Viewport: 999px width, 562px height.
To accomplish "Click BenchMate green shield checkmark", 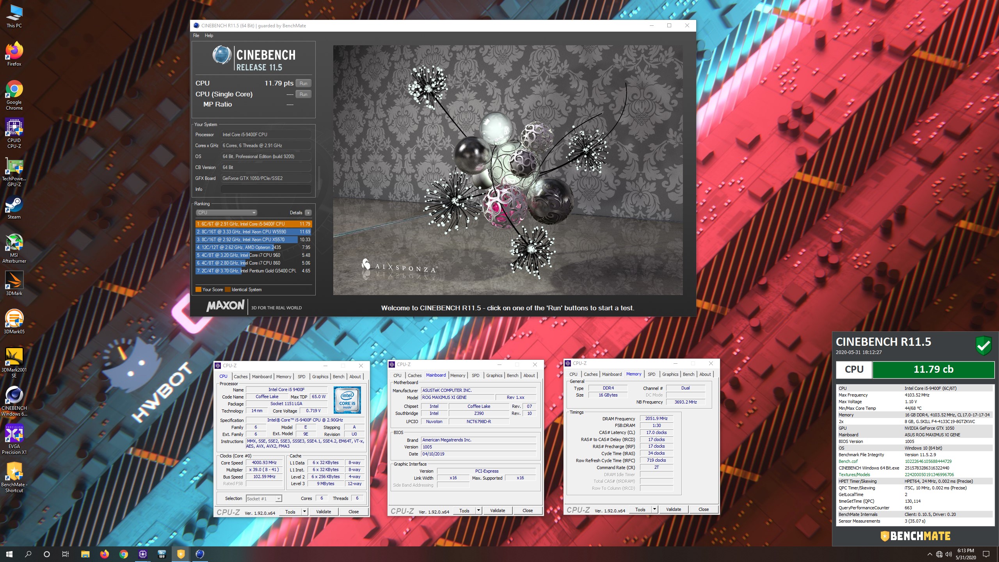I will click(983, 345).
